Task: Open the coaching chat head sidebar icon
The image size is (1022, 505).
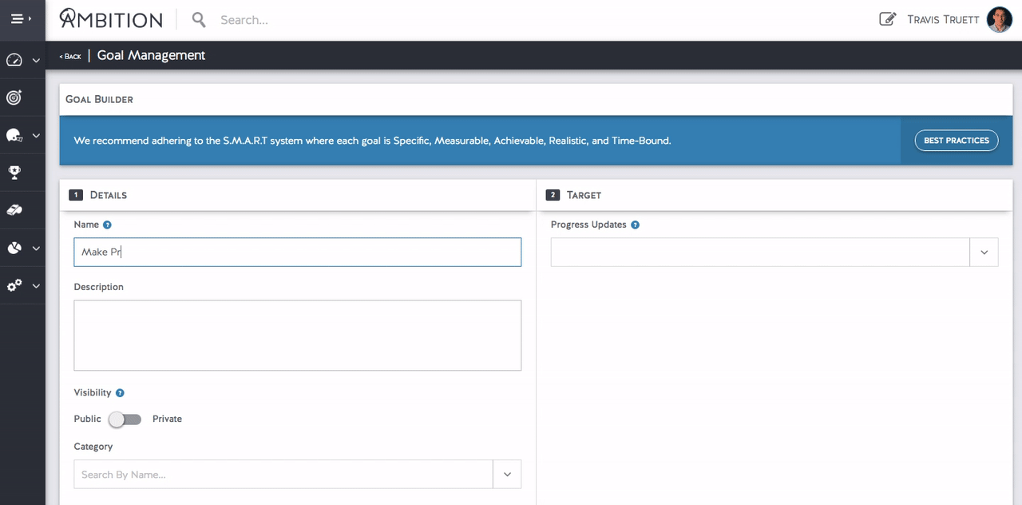Action: pos(14,135)
